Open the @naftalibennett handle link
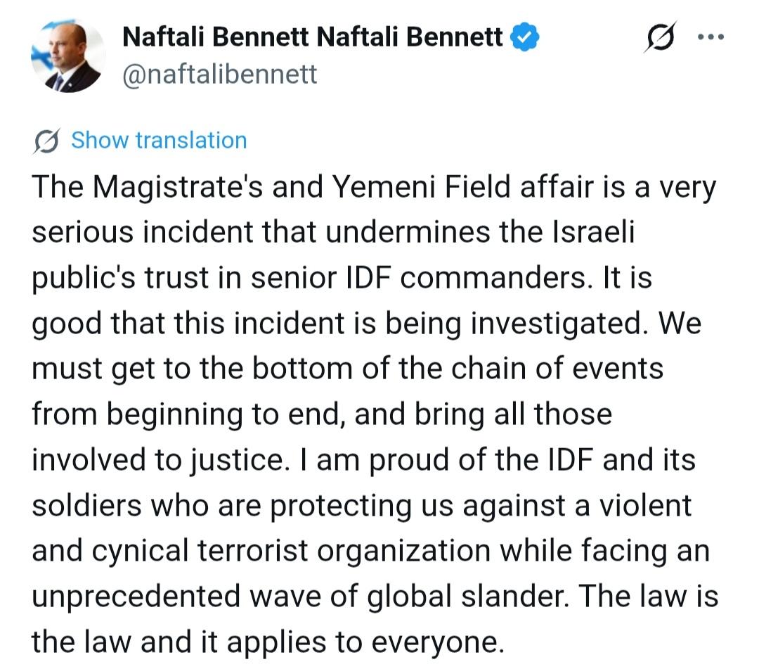This screenshot has height=669, width=759. (x=220, y=74)
